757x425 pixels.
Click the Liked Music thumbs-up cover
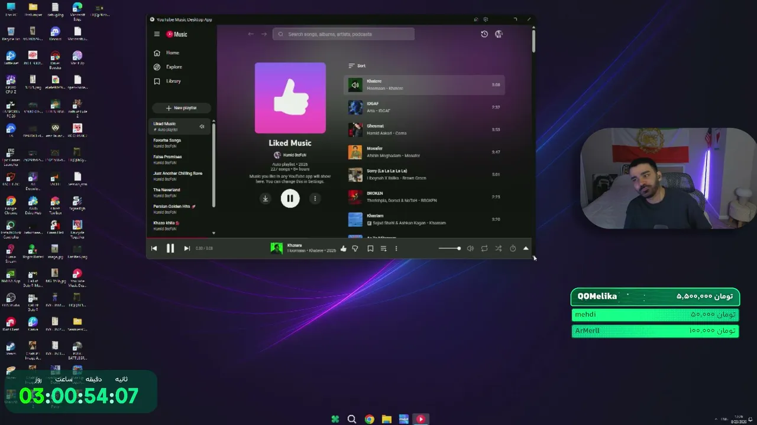[290, 98]
